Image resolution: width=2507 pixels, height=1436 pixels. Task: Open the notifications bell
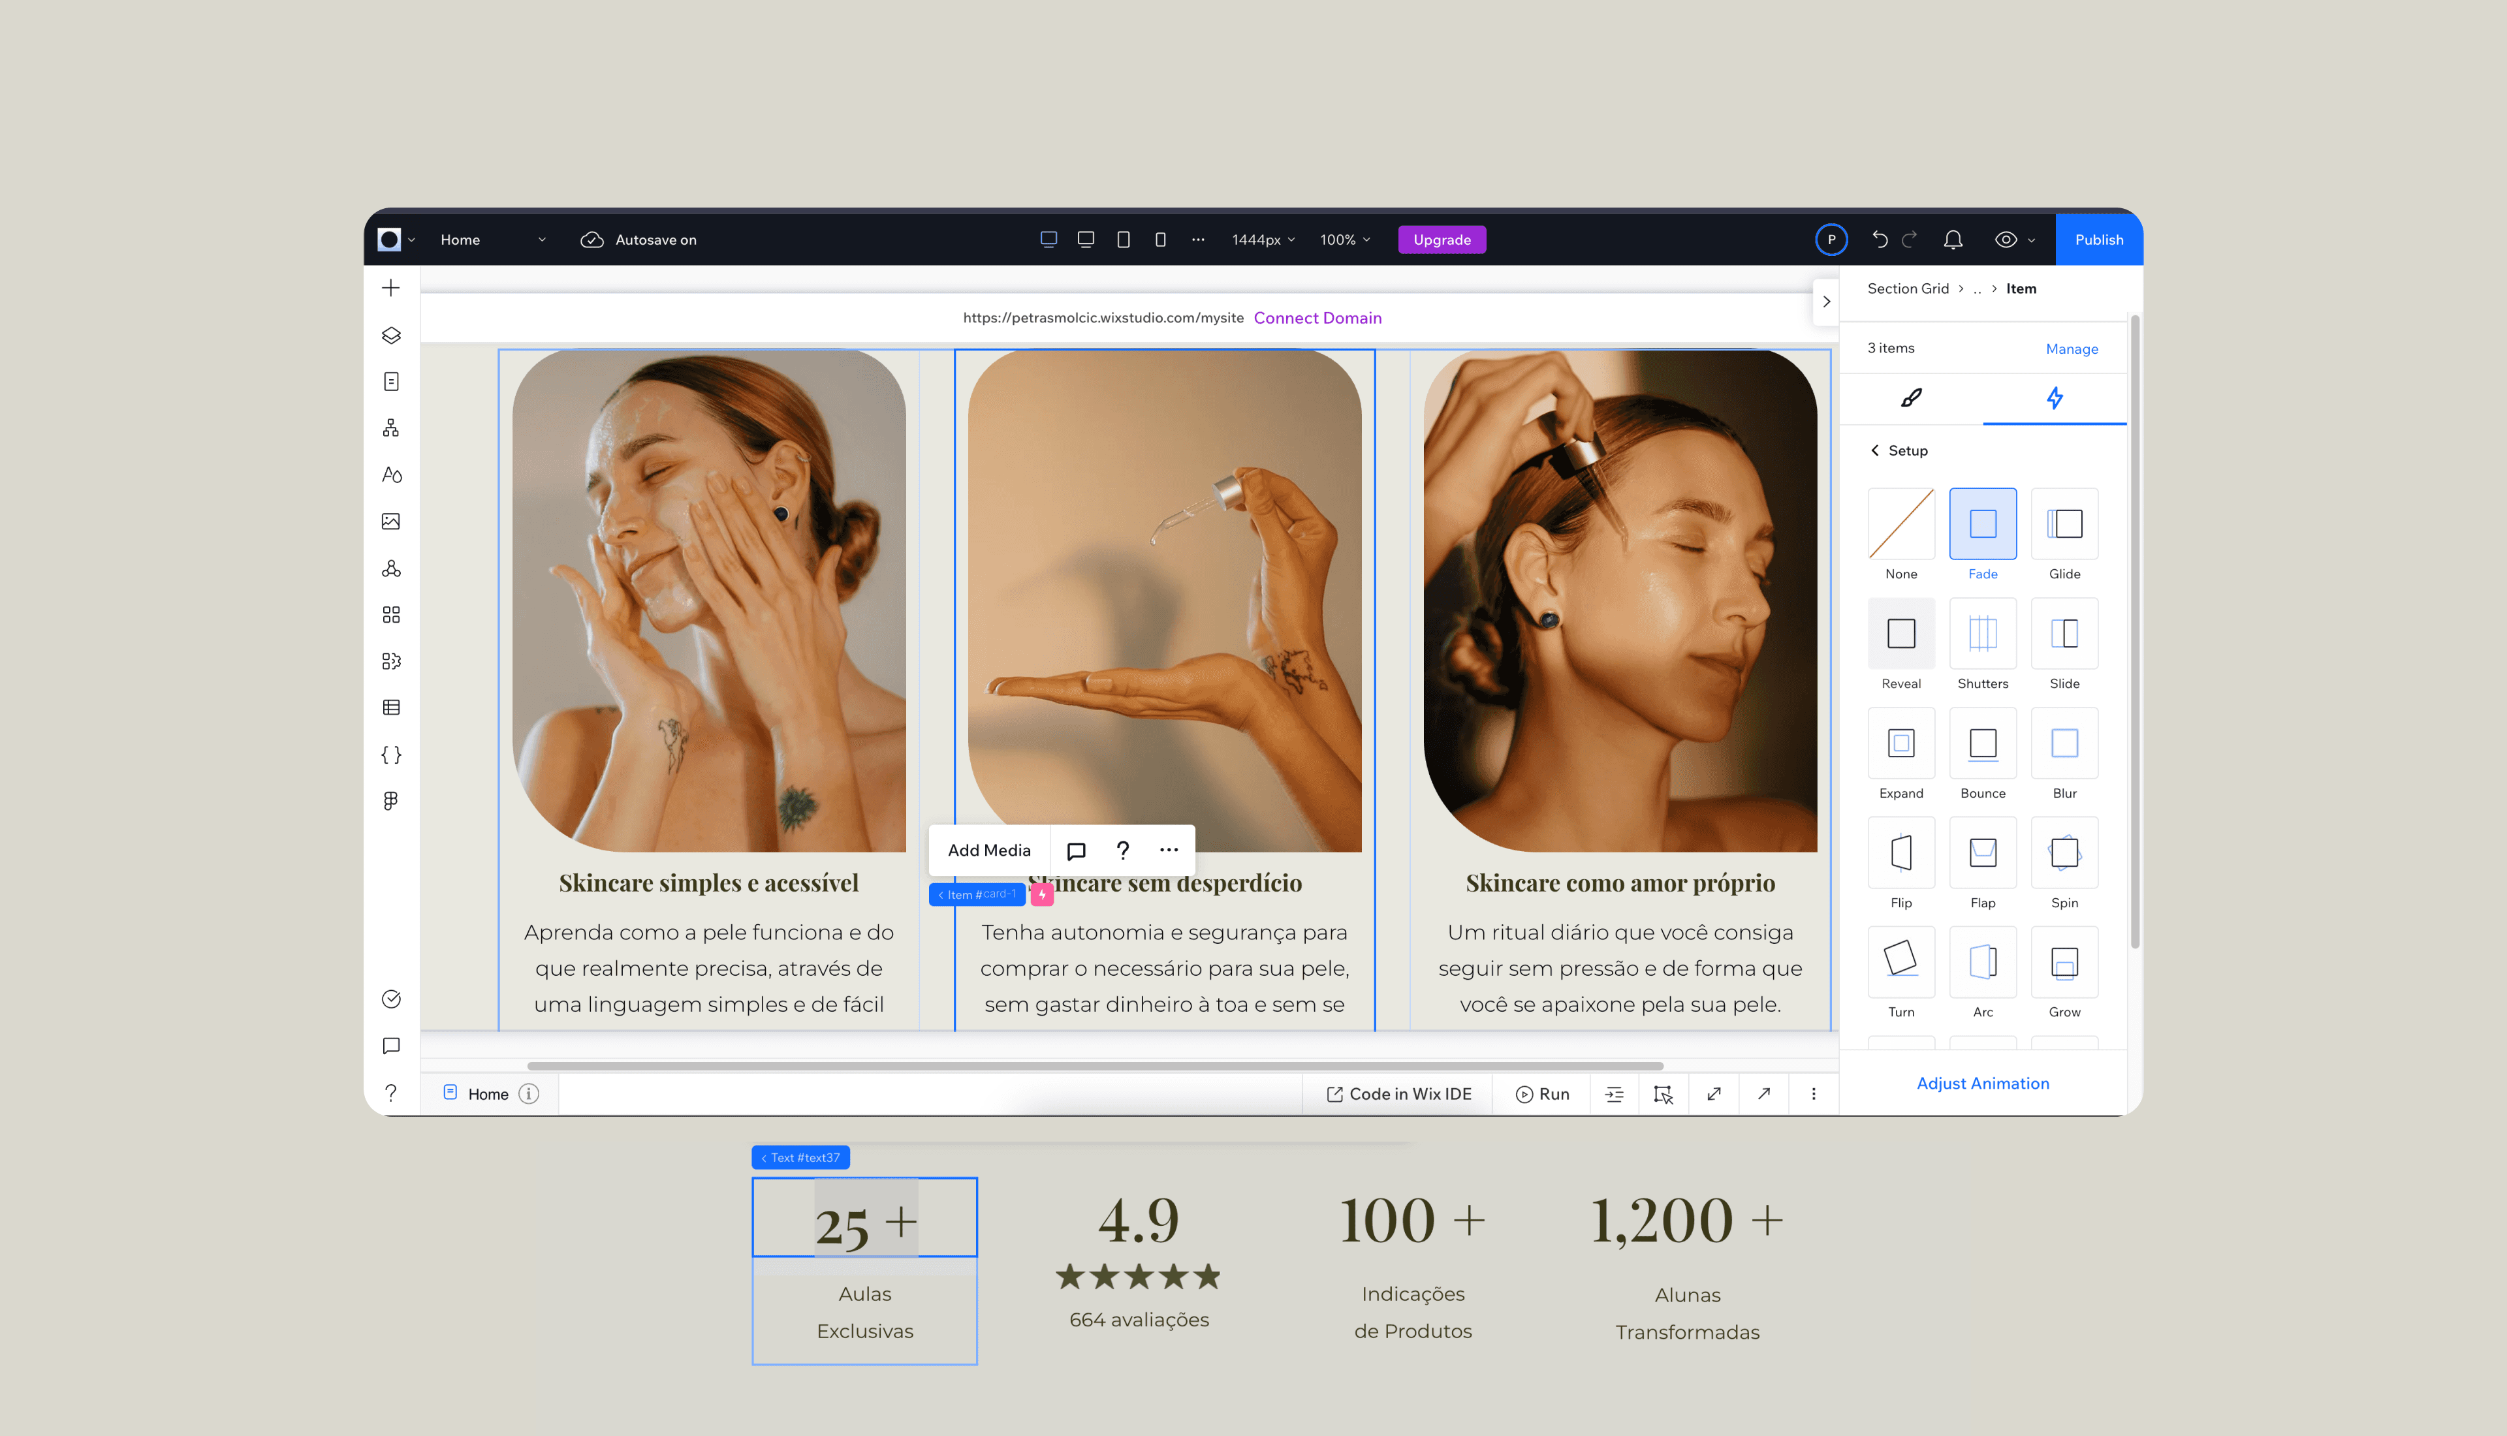click(x=1953, y=240)
